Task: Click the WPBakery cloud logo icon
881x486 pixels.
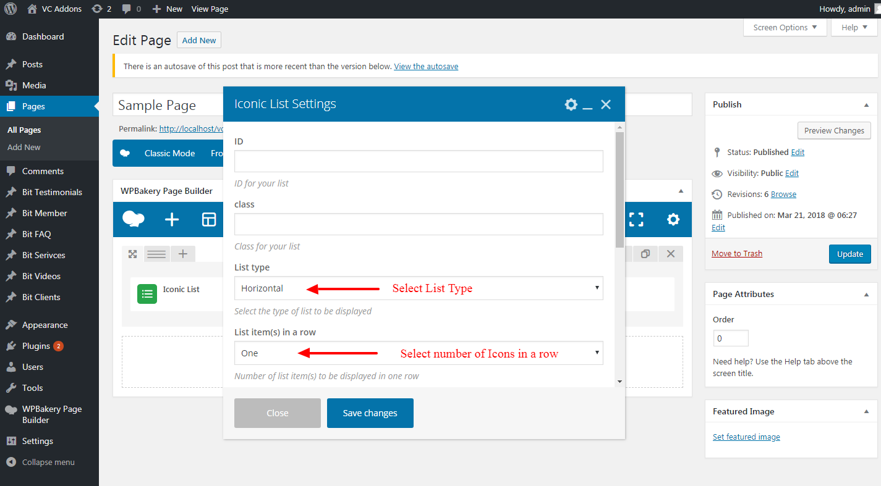Action: tap(134, 220)
